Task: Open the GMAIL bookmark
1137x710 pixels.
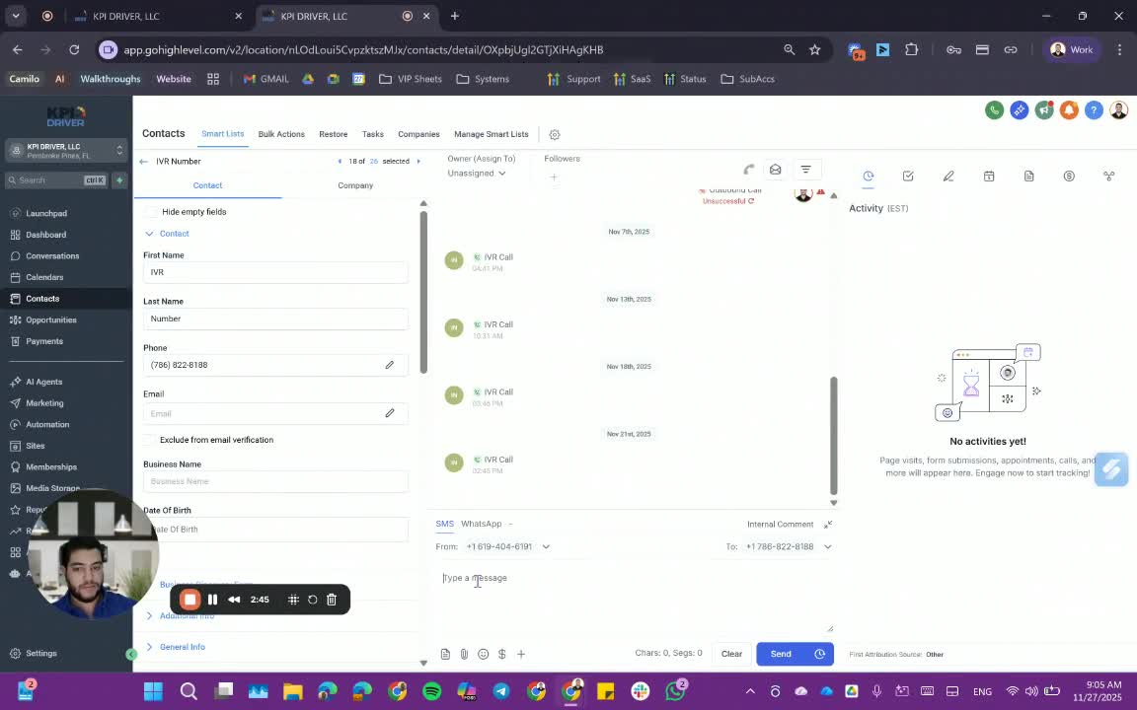Action: coord(266,79)
